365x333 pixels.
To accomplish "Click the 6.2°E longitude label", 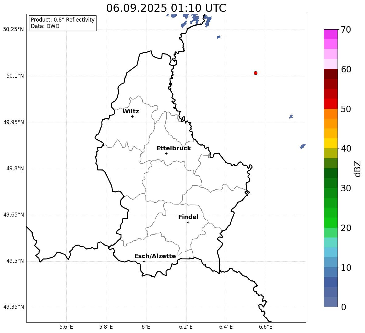I will point(186,327).
